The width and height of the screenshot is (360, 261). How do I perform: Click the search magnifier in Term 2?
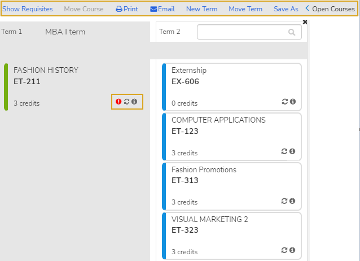pos(292,33)
